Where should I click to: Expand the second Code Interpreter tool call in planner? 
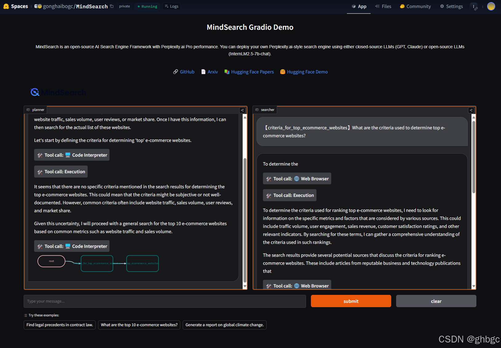(x=72, y=246)
